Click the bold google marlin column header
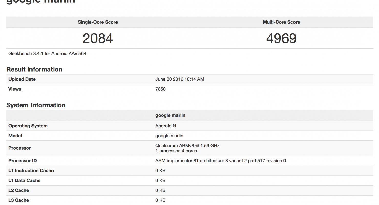The height and width of the screenshot is (205, 379). (x=170, y=115)
